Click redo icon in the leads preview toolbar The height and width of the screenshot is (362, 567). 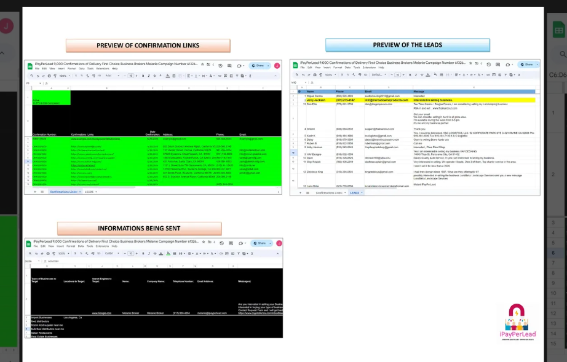coord(309,75)
